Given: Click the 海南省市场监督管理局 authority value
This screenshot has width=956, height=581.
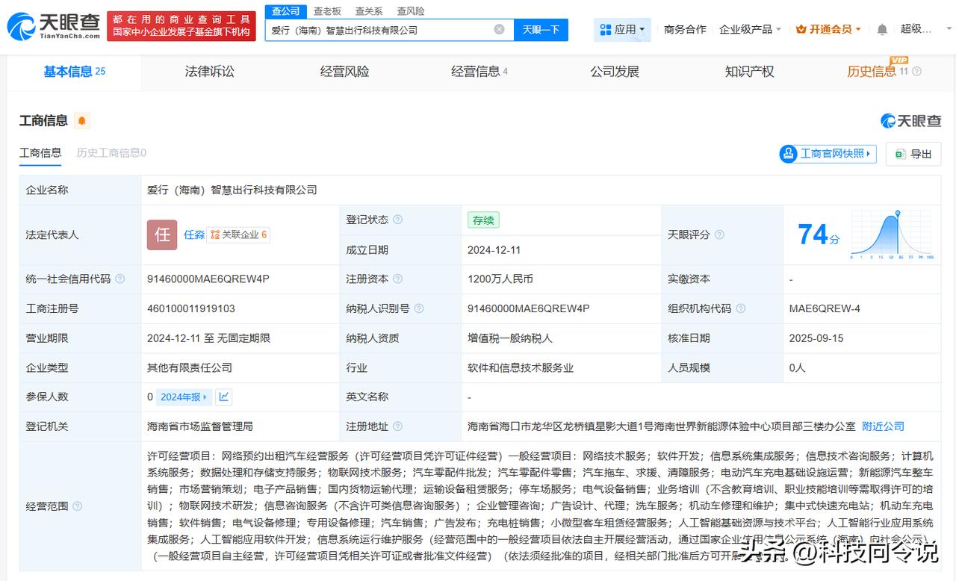Looking at the screenshot, I should tap(200, 426).
